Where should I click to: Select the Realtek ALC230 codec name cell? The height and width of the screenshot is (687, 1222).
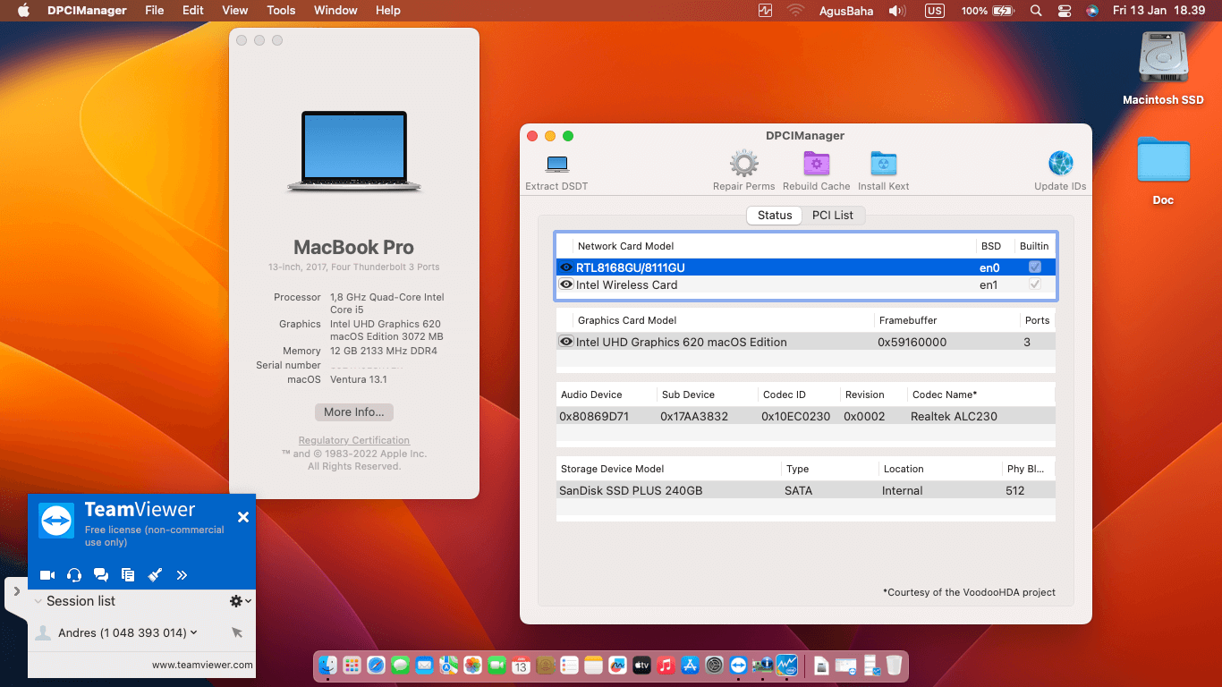tap(954, 416)
